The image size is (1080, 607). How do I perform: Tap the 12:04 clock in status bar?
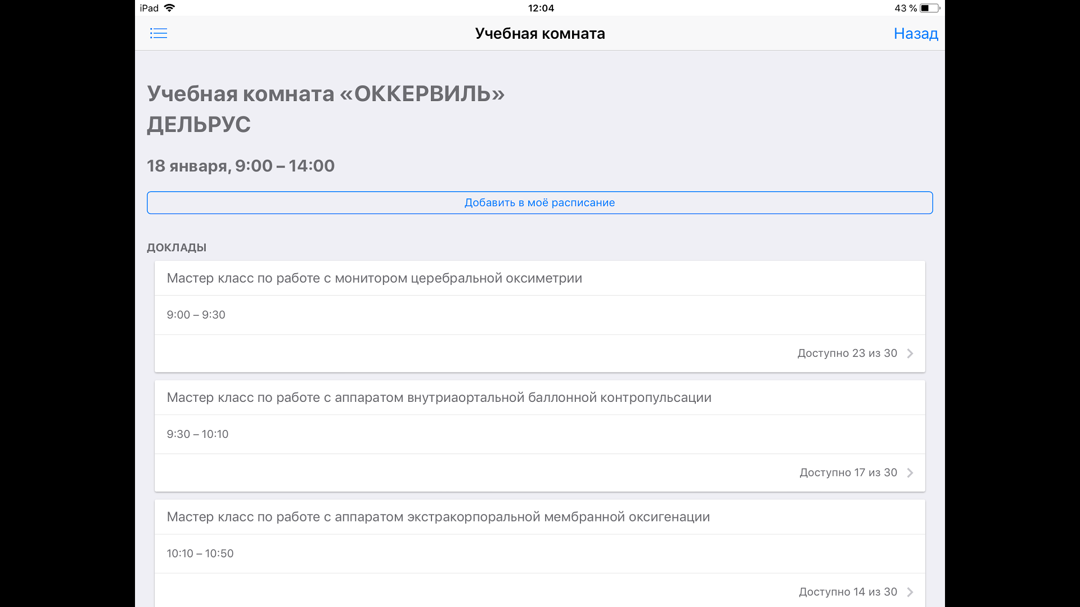[541, 8]
